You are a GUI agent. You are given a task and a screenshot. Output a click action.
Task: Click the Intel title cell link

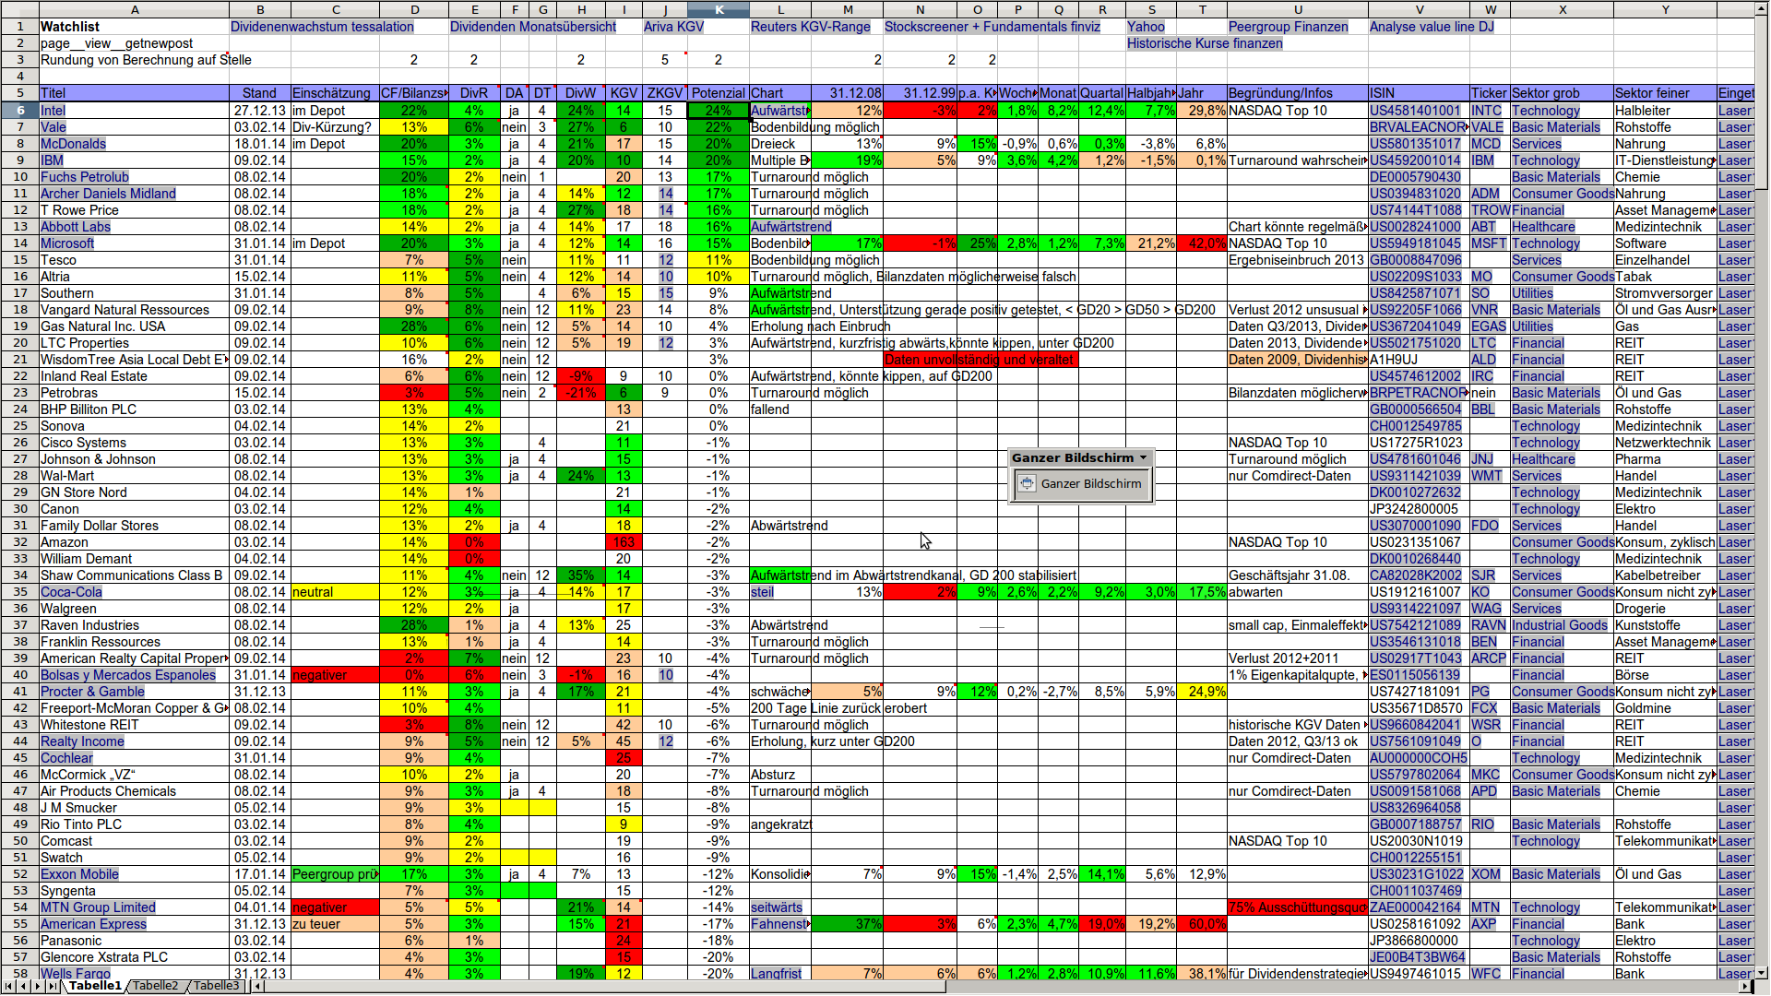coord(53,110)
